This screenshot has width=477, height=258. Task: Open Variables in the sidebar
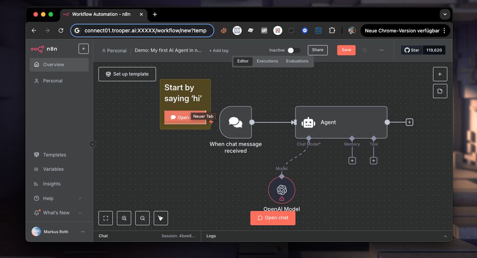click(x=59, y=169)
